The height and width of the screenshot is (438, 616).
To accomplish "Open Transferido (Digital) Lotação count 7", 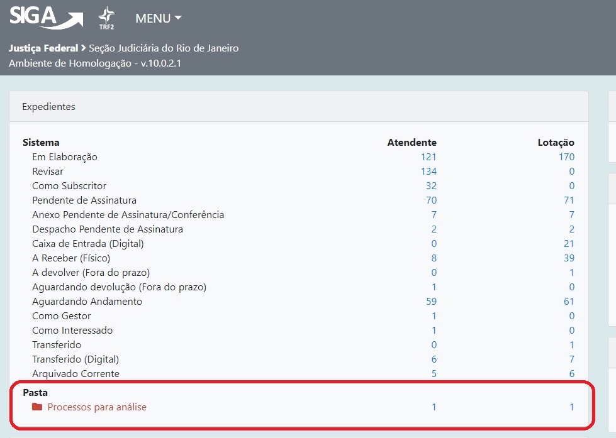I will [x=571, y=359].
